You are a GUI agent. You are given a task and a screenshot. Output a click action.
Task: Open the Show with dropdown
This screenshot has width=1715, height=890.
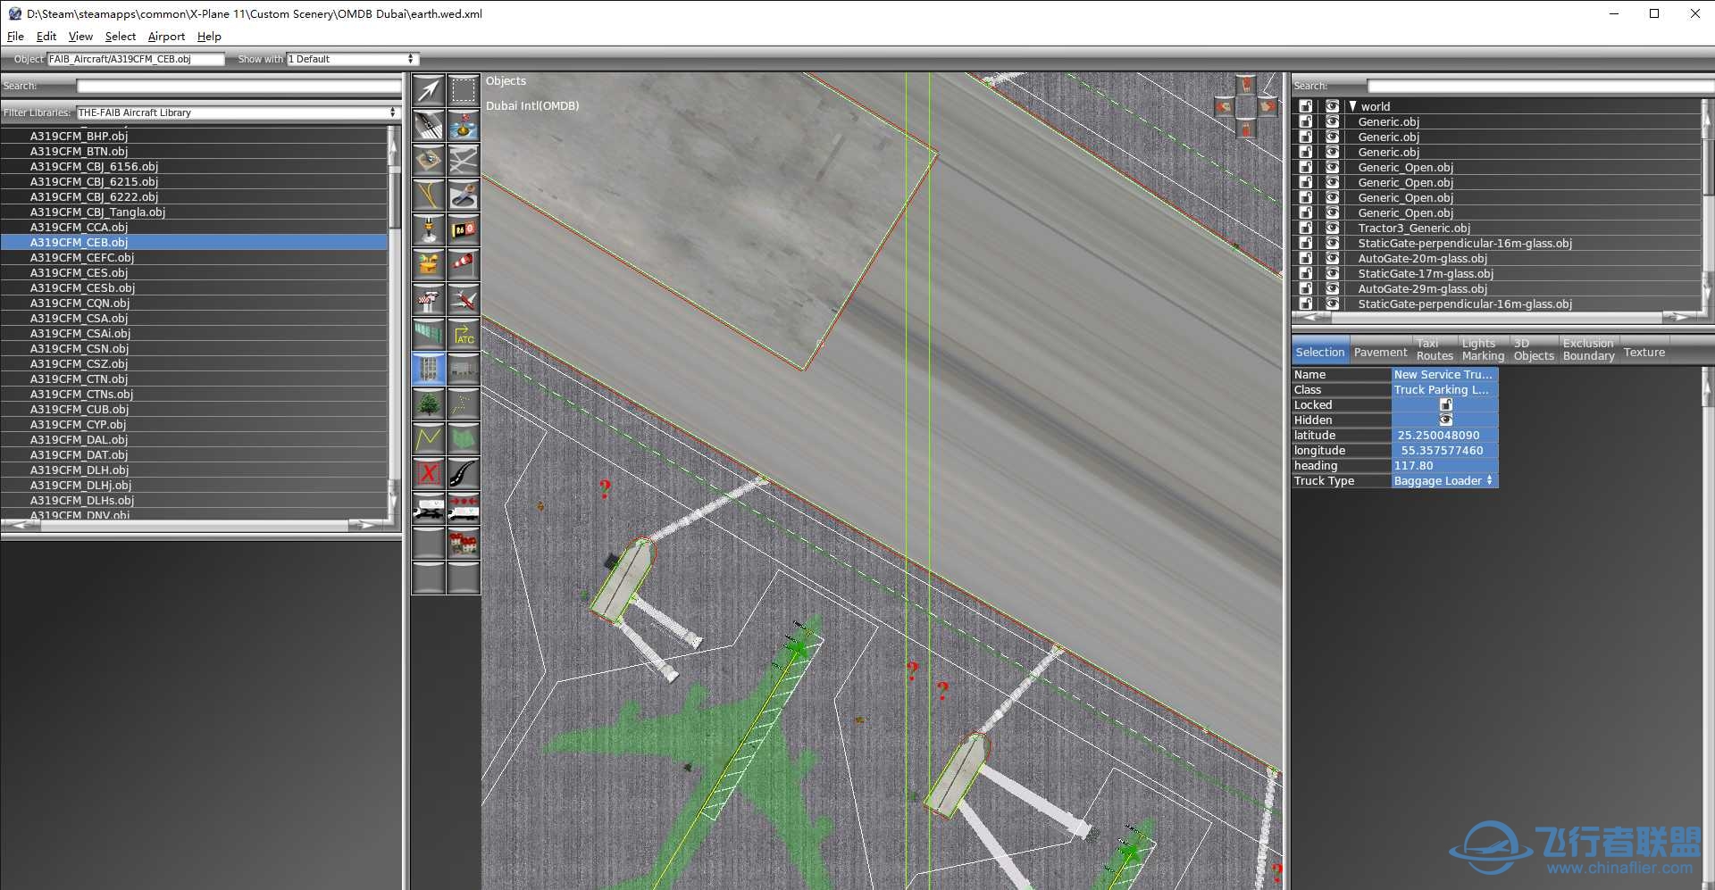point(352,59)
